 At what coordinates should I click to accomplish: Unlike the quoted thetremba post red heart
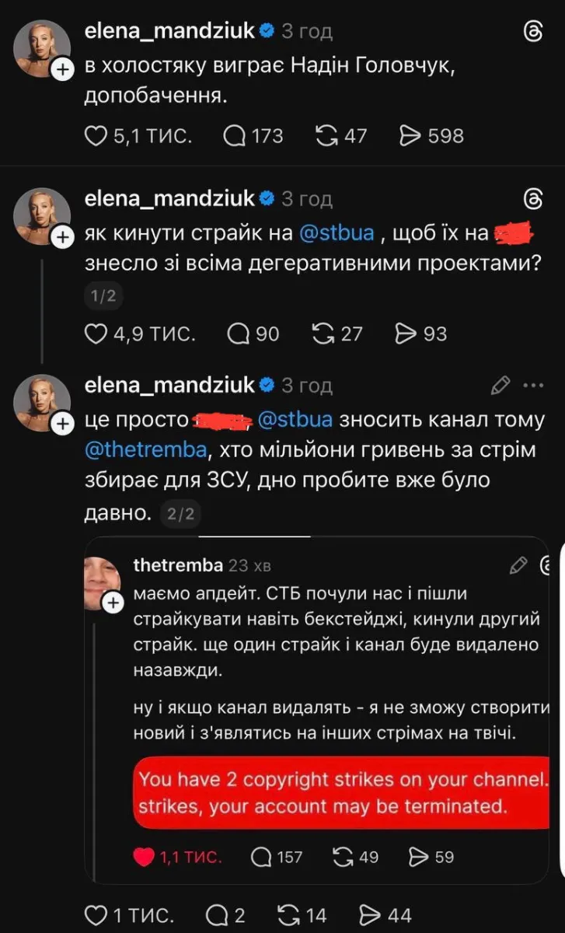tap(144, 857)
